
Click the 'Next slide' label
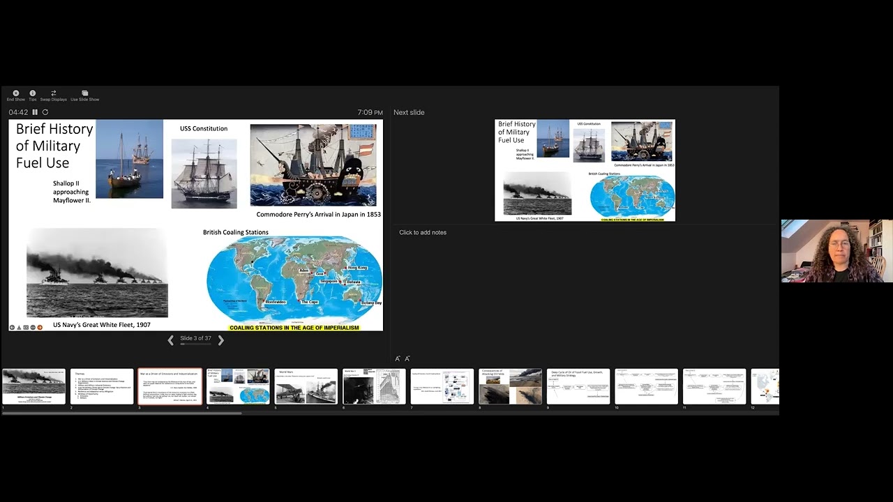tap(409, 112)
